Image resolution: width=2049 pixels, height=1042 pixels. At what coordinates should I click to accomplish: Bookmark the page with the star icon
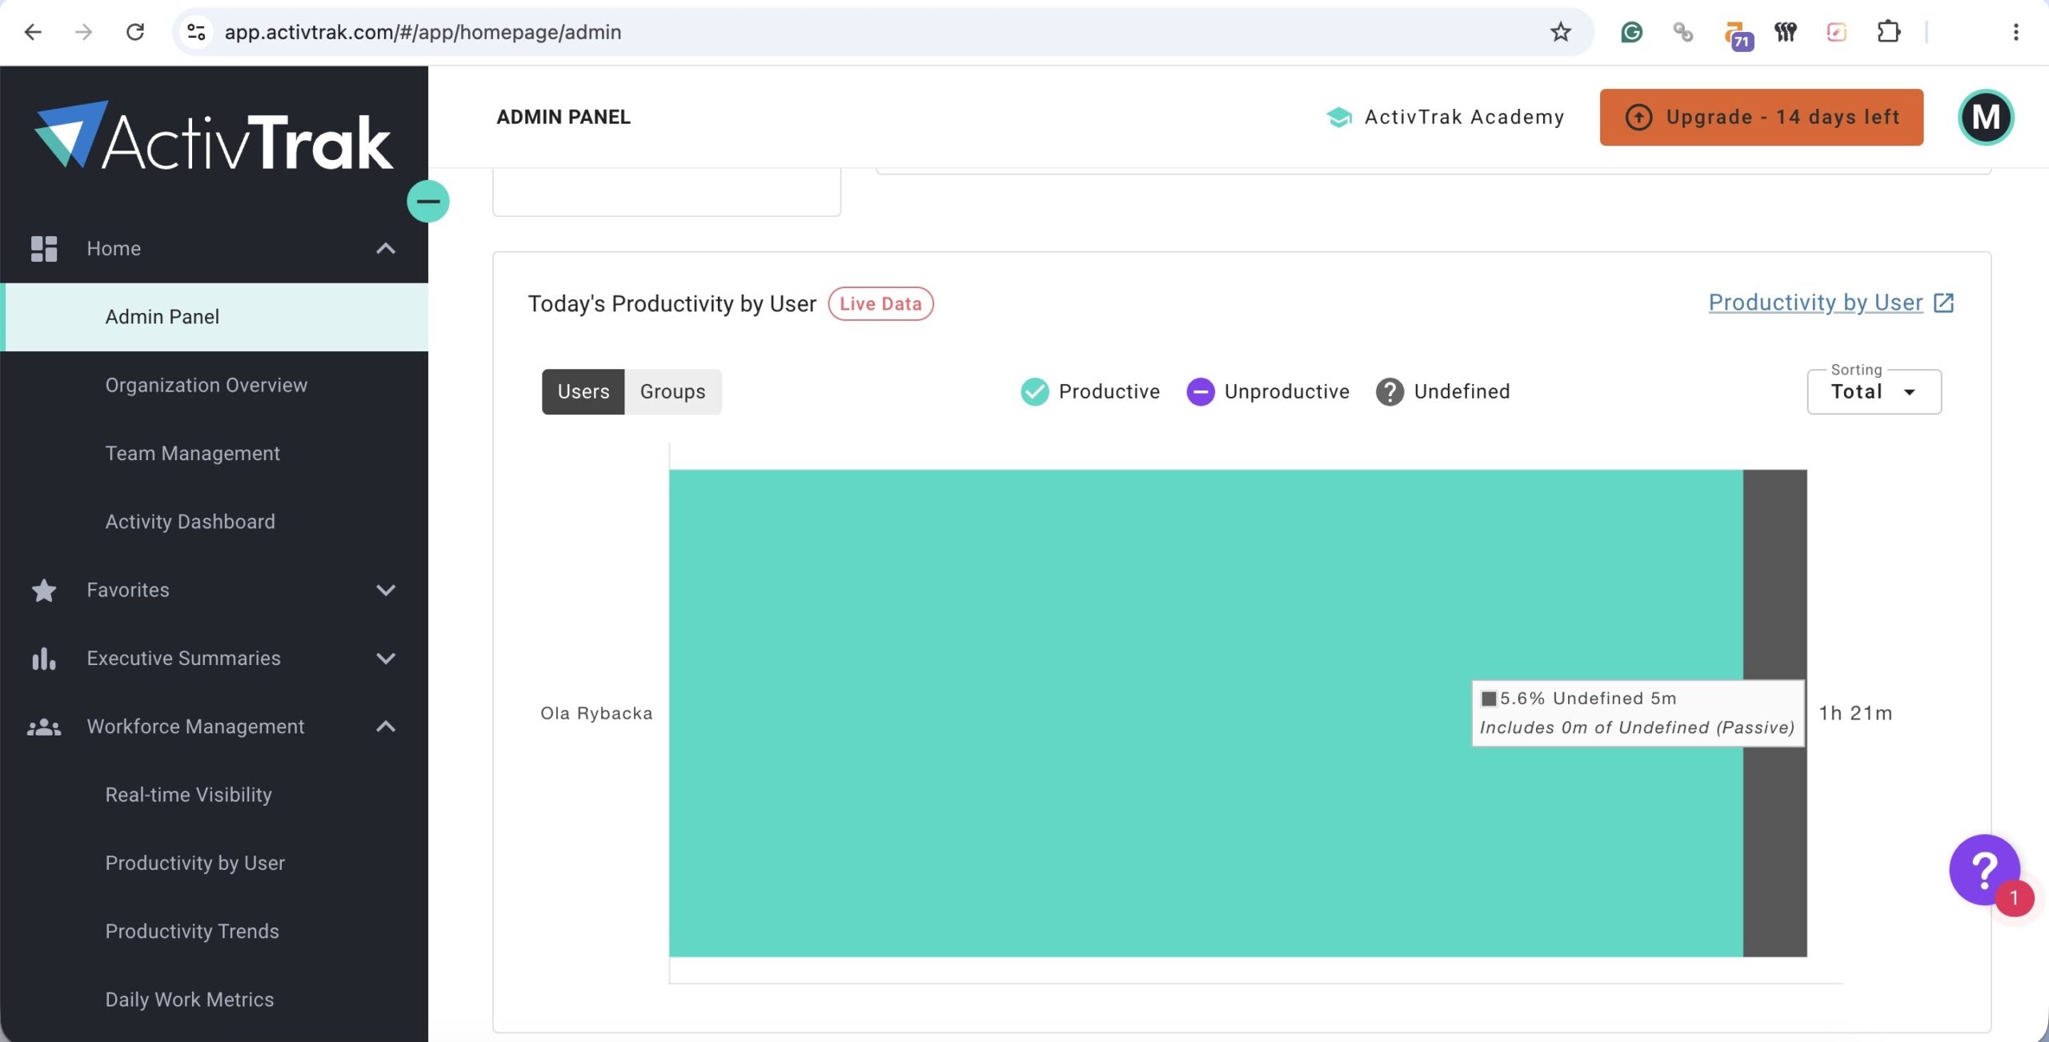pos(1561,32)
